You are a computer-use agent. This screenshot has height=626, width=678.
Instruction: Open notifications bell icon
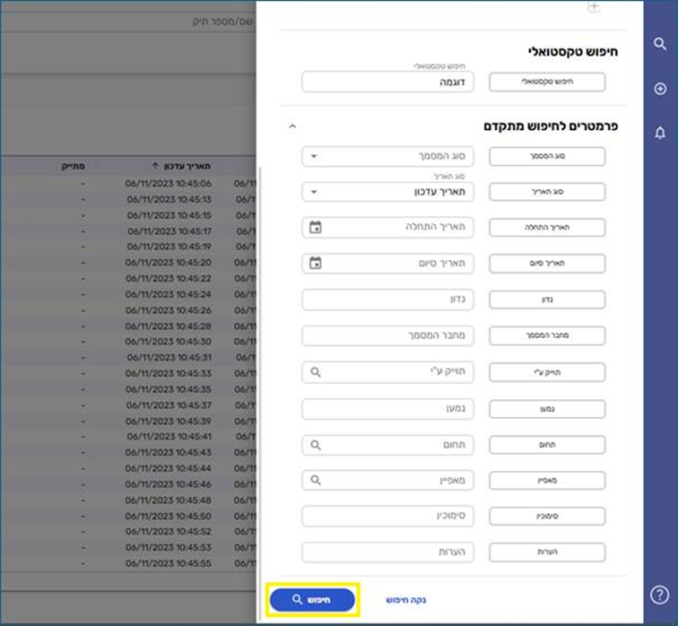[x=660, y=133]
